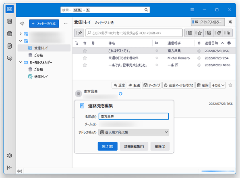Toggle the attachment quick filter
This screenshot has height=178, width=240.
click(228, 33)
